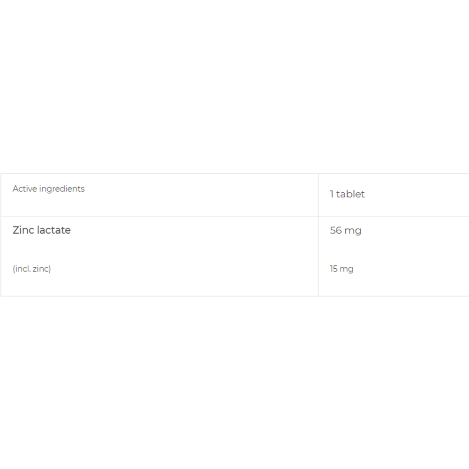Select the "Zinc lactate" ingredient name
The width and height of the screenshot is (469, 469).
pyautogui.click(x=42, y=230)
